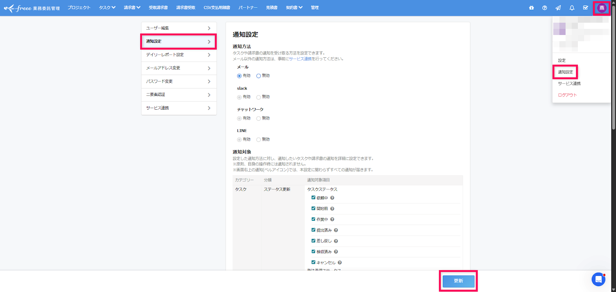
Task: Go to プロジェクト in top navigation
Action: coord(79,8)
